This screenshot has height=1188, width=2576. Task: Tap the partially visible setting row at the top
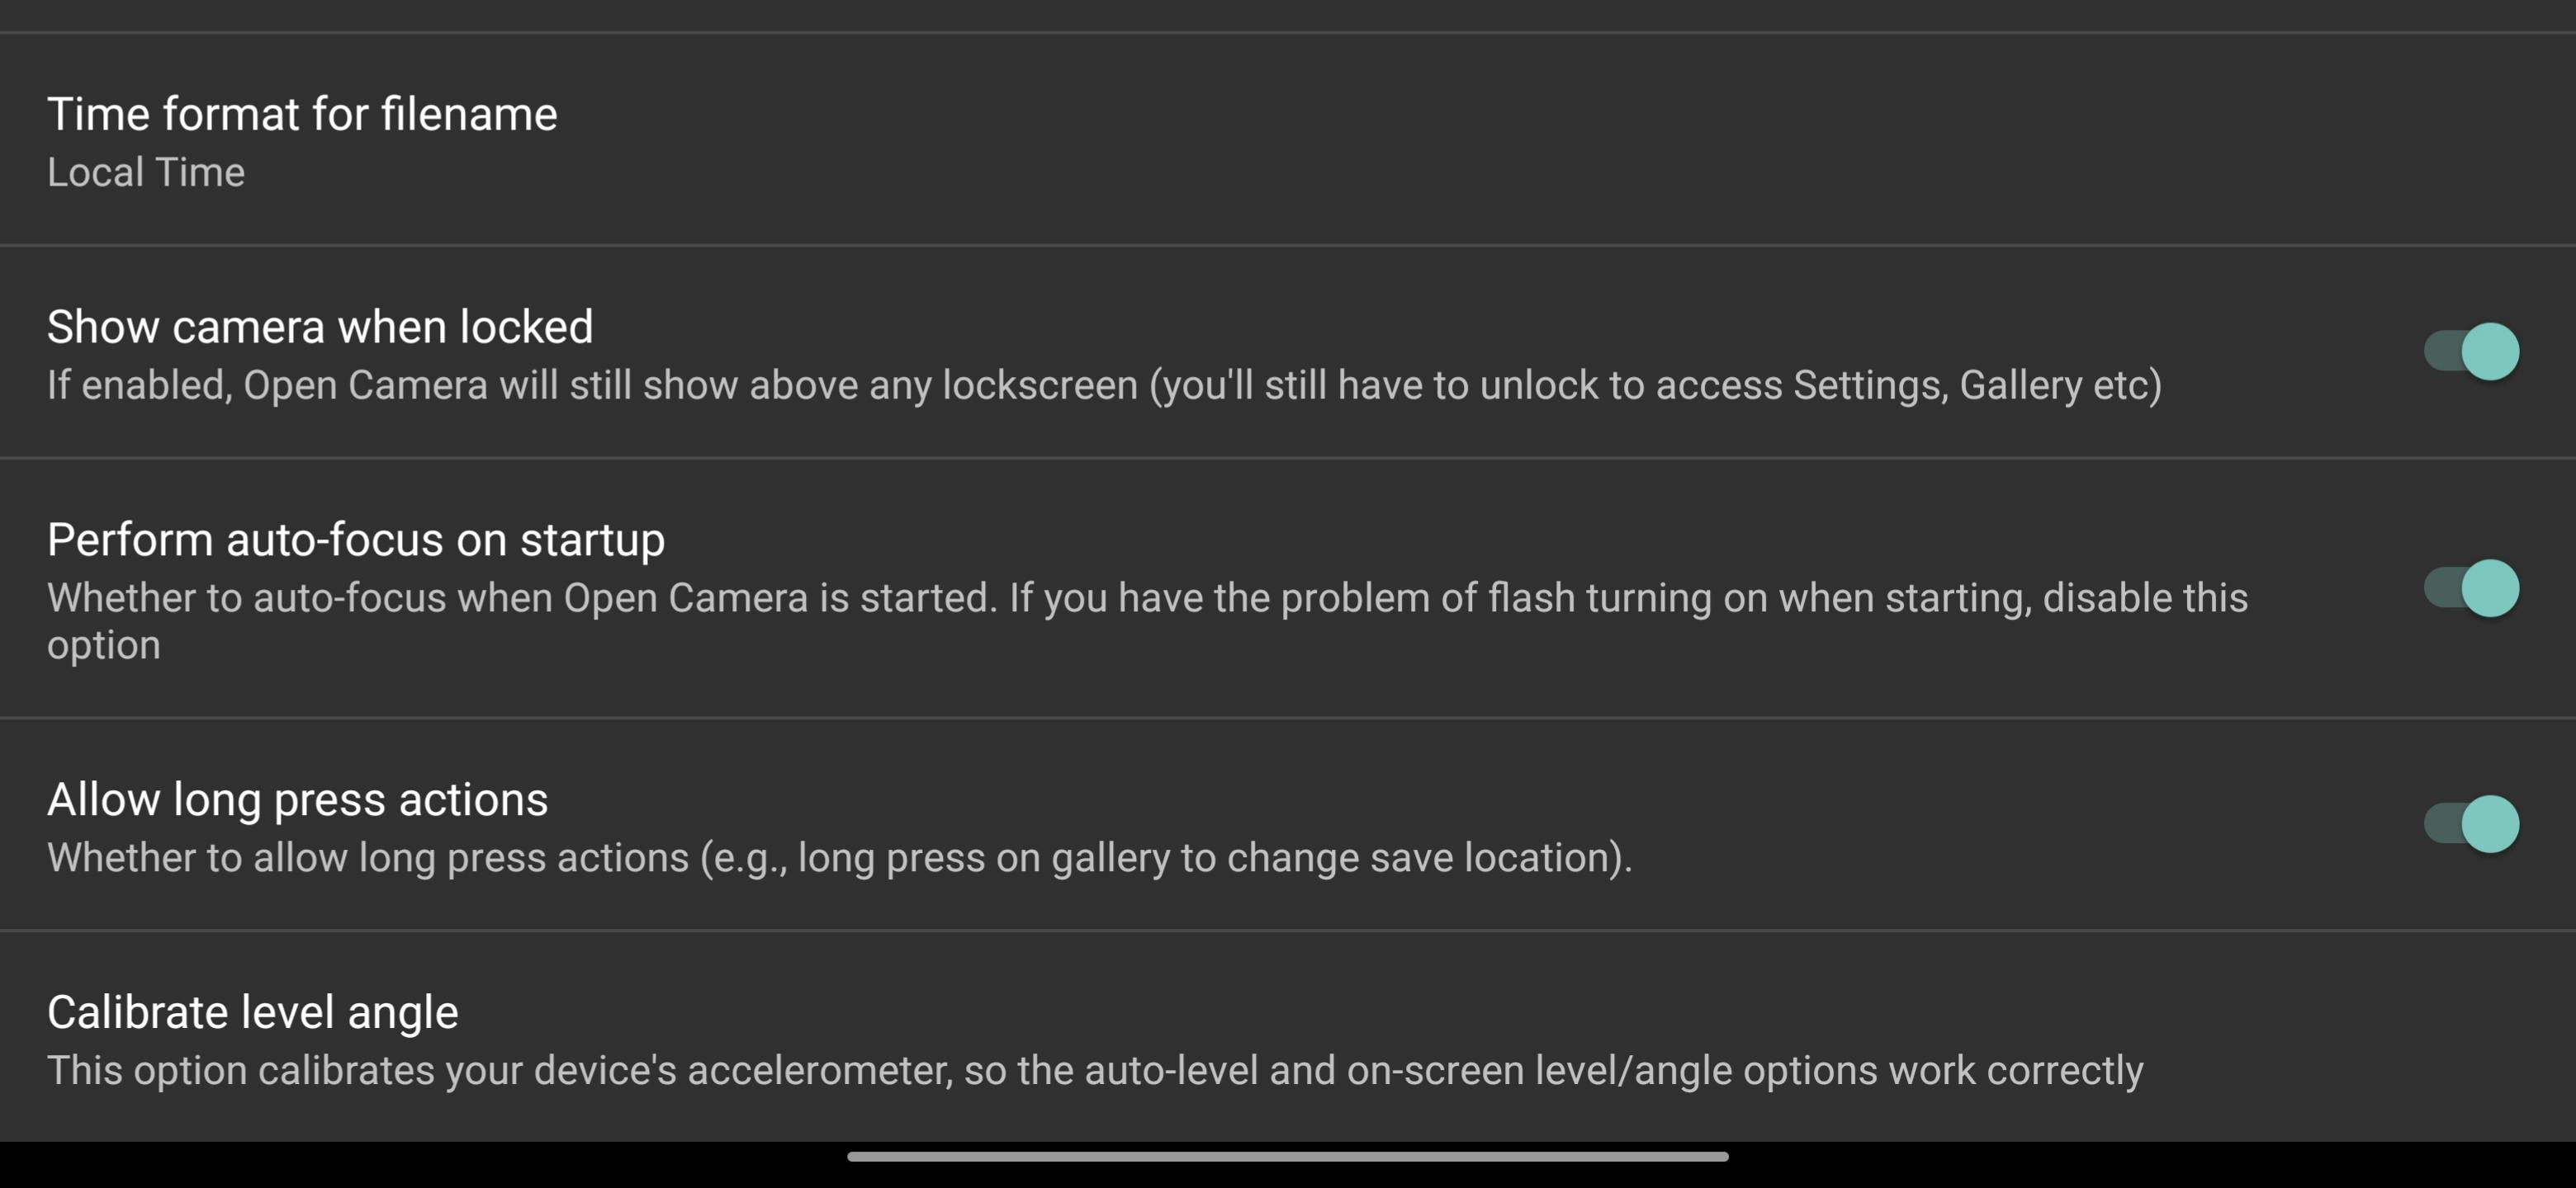[1288, 14]
